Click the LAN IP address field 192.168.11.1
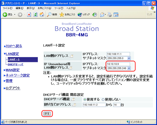 118,54
